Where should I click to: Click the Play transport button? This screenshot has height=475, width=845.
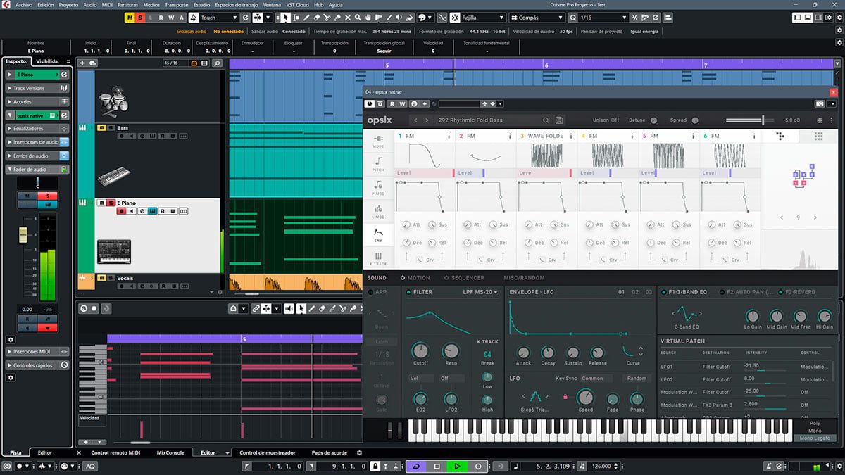point(457,466)
